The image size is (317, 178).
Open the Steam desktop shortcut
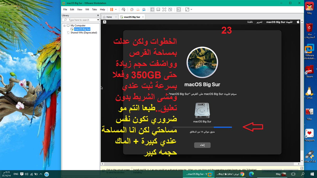(309, 71)
